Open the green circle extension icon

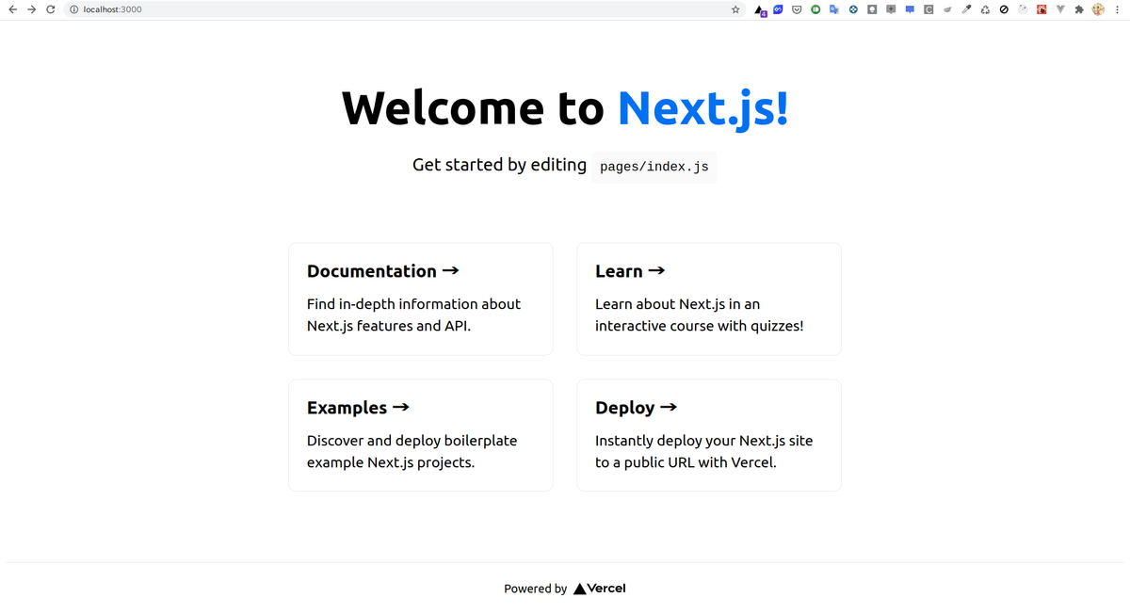pos(815,9)
